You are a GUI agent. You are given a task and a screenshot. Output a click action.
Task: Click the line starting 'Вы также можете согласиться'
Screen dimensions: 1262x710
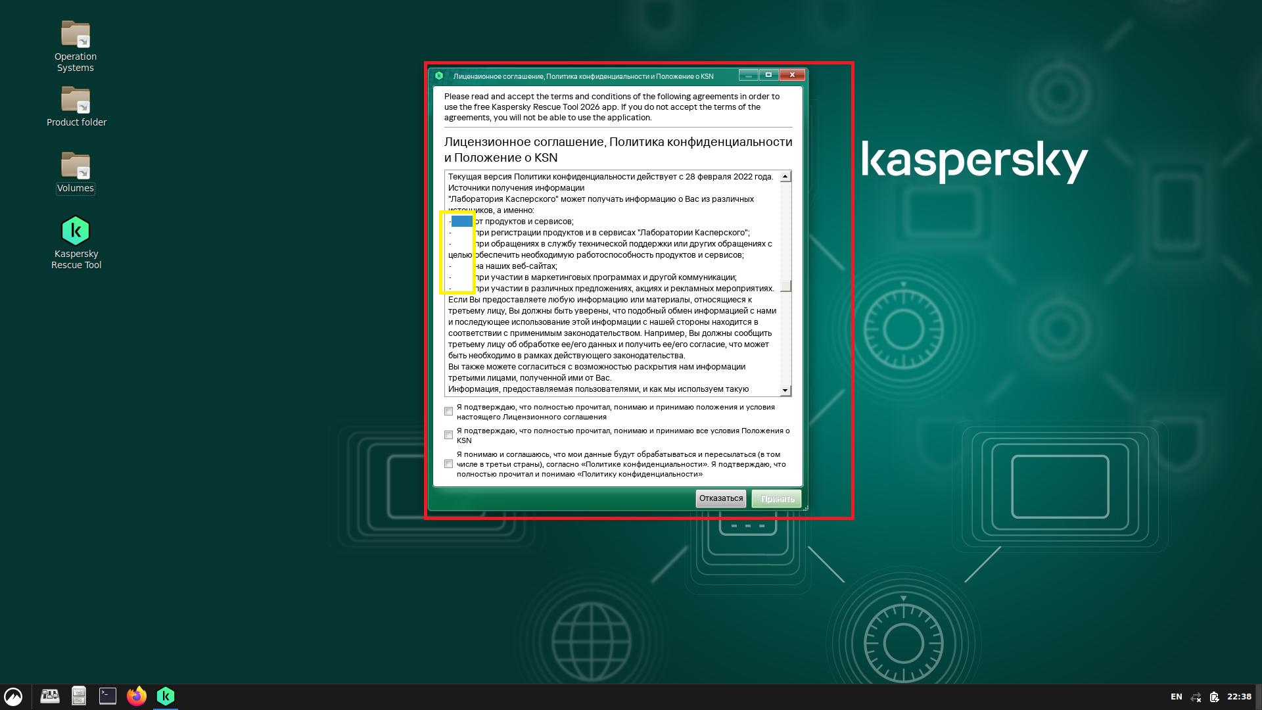597,367
